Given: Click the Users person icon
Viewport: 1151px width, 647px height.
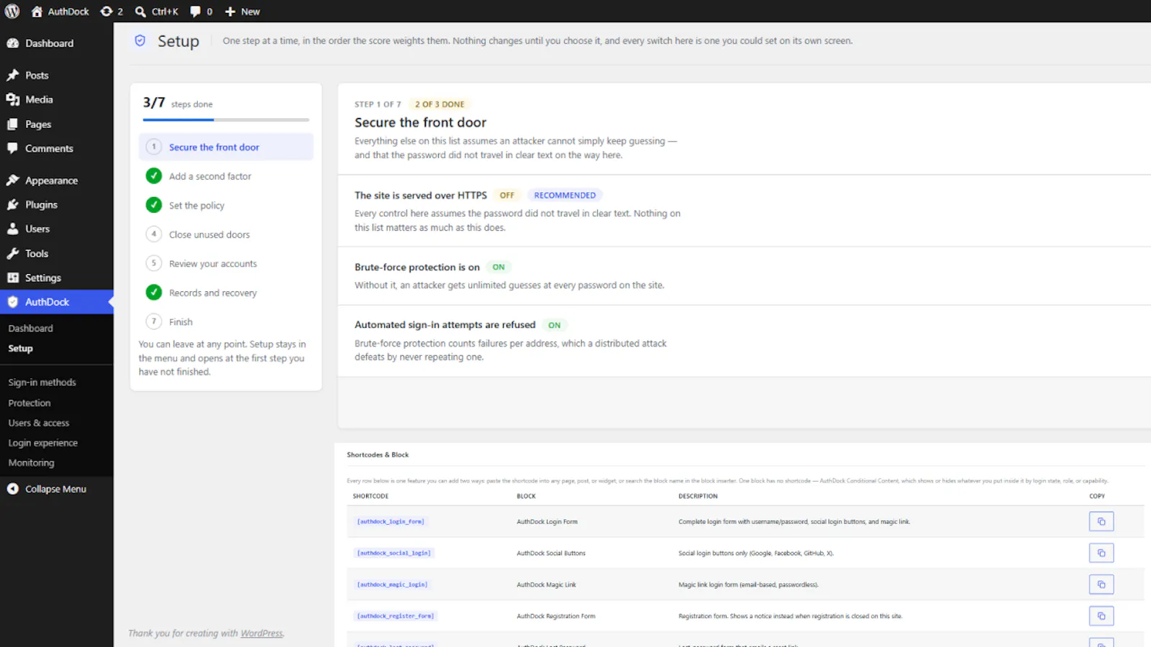Looking at the screenshot, I should click(13, 229).
